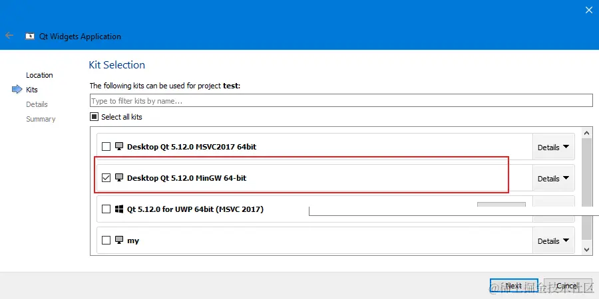Toggle the Select all kits checkbox
599x299 pixels.
[94, 117]
